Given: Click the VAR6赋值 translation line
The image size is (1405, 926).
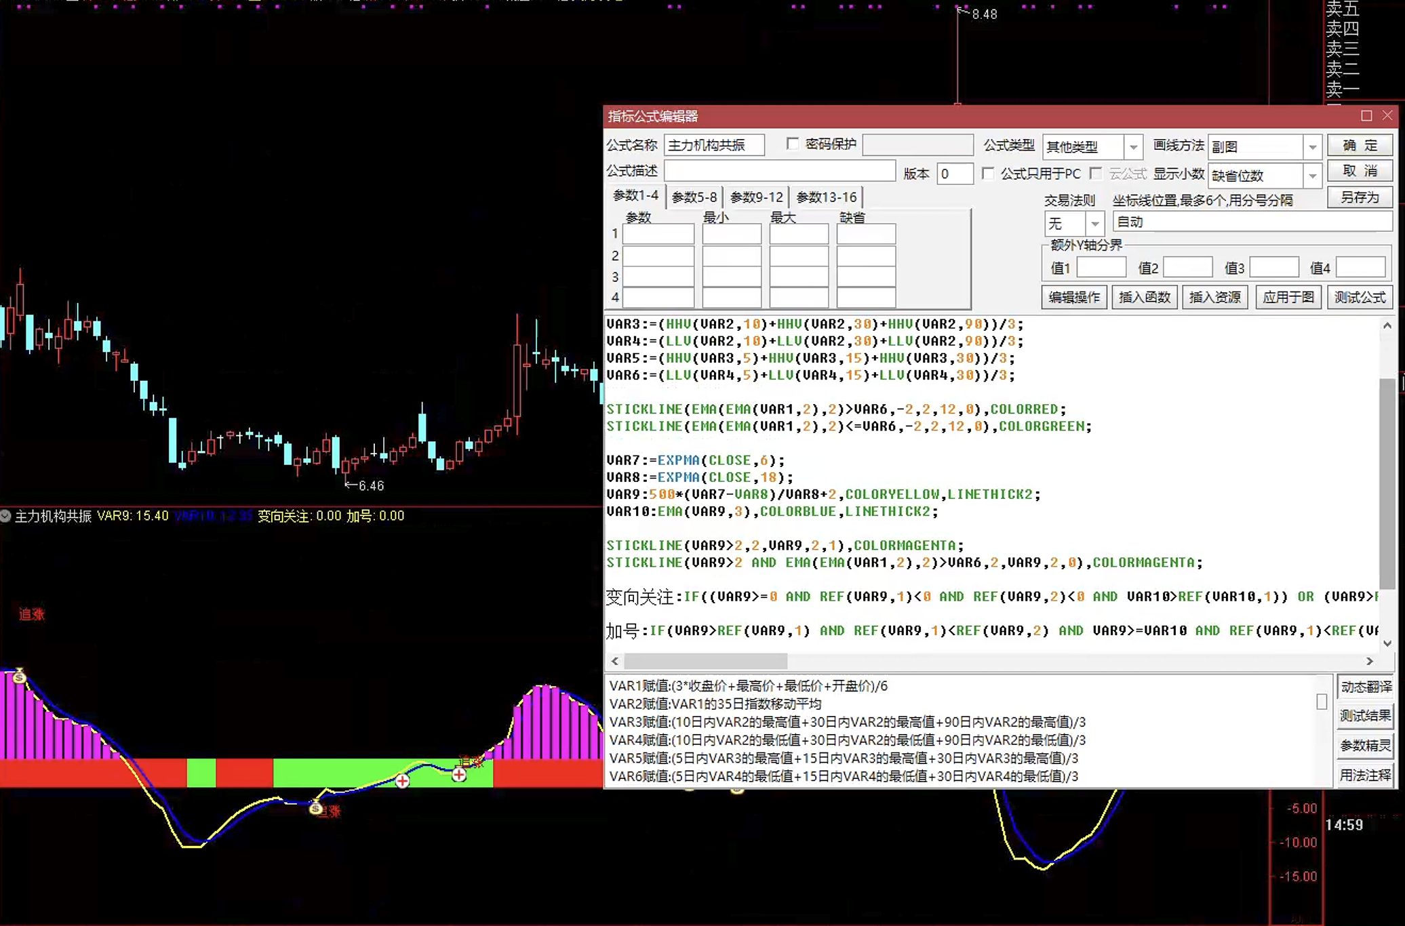Looking at the screenshot, I should tap(844, 776).
